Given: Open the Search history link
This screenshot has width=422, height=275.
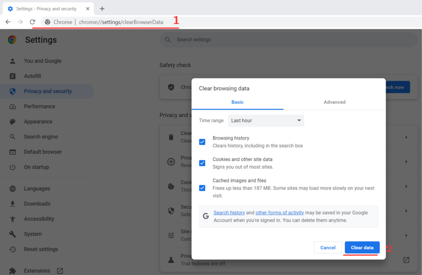Looking at the screenshot, I should (x=229, y=213).
